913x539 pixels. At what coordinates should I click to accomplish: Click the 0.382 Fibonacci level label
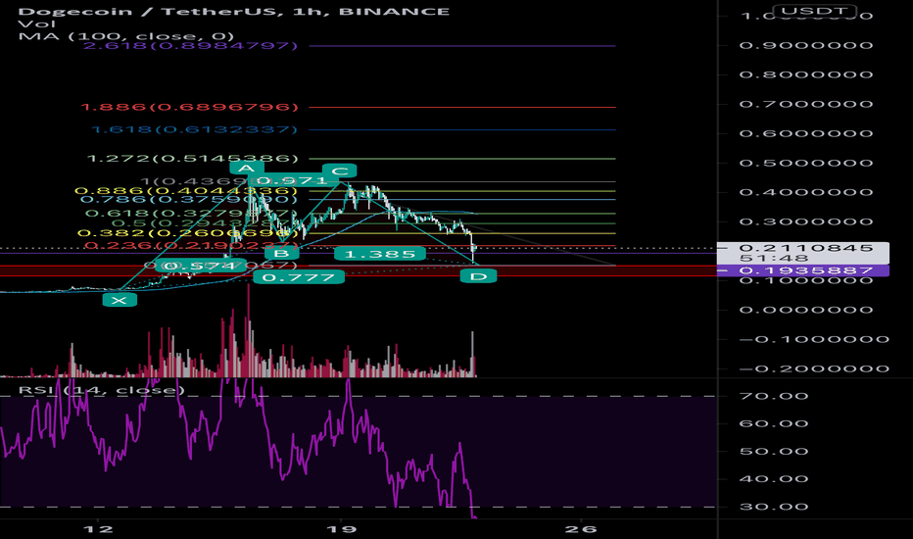coord(187,233)
